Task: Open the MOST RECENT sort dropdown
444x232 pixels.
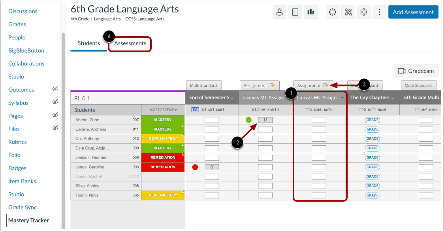Action: (x=163, y=110)
